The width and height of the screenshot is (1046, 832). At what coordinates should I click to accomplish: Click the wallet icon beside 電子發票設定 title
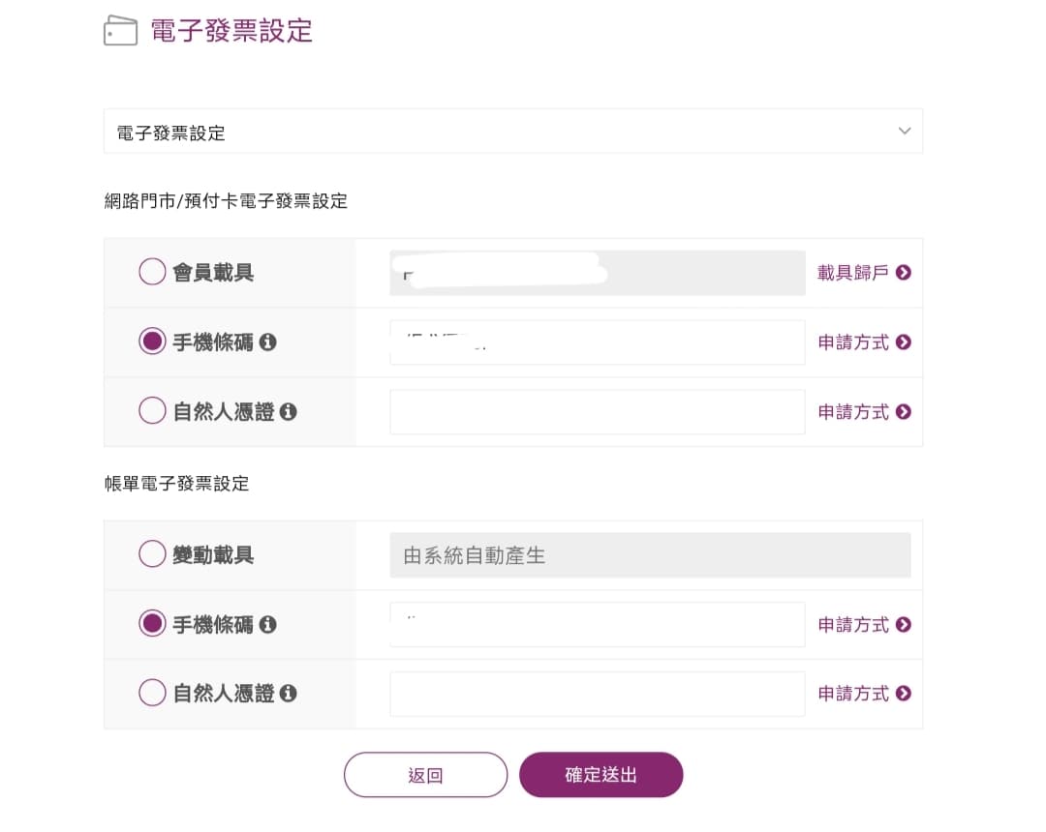pyautogui.click(x=120, y=31)
